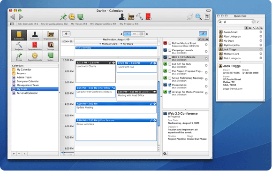
Task: Click the new note green toolbar icon
Action: click(x=81, y=17)
